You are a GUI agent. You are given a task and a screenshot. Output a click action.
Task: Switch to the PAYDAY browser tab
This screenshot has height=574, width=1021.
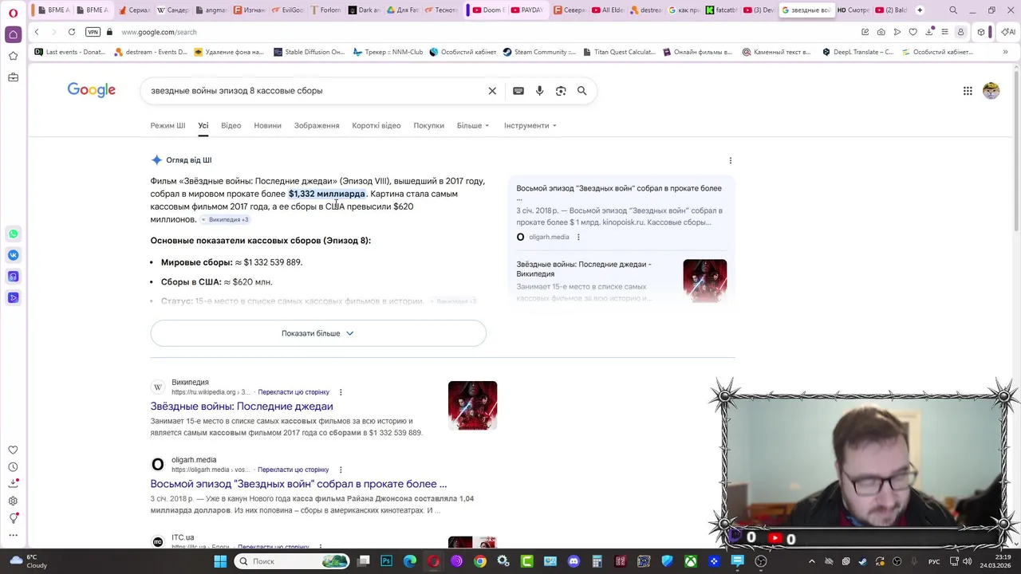(x=526, y=10)
